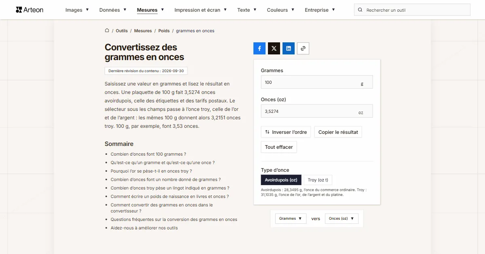Click Tout effacer button

coord(279,147)
